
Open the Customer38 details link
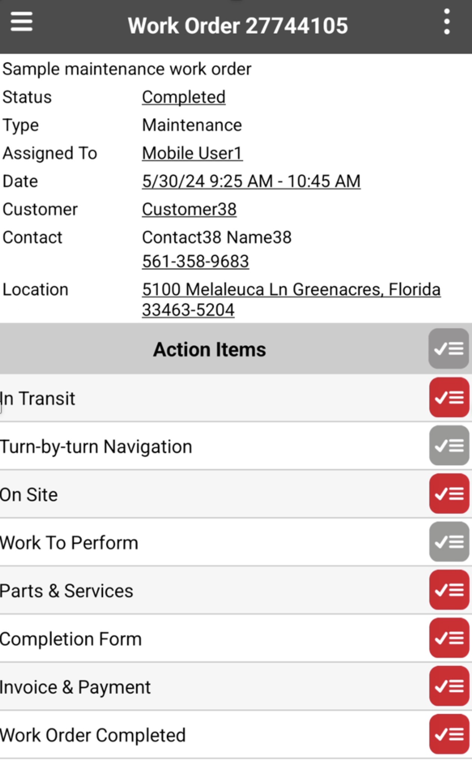point(189,209)
